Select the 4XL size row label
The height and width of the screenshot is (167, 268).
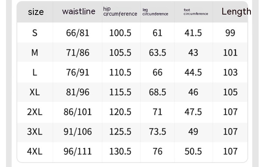click(x=35, y=151)
